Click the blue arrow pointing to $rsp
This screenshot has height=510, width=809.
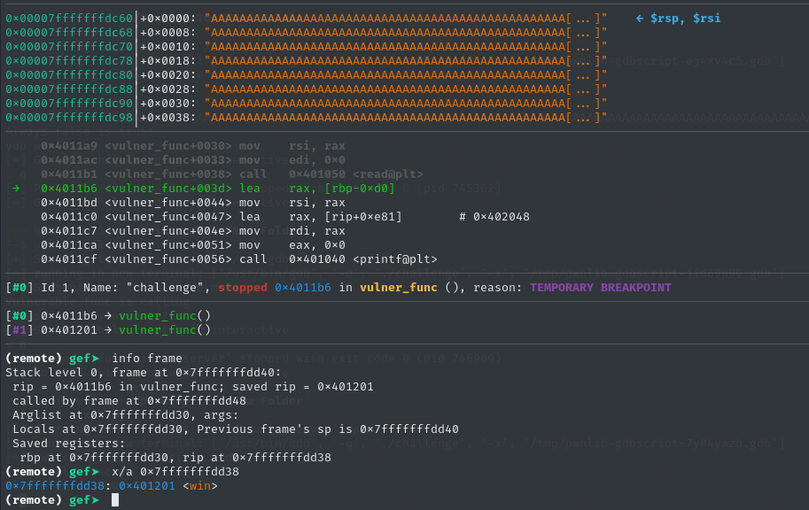[640, 18]
